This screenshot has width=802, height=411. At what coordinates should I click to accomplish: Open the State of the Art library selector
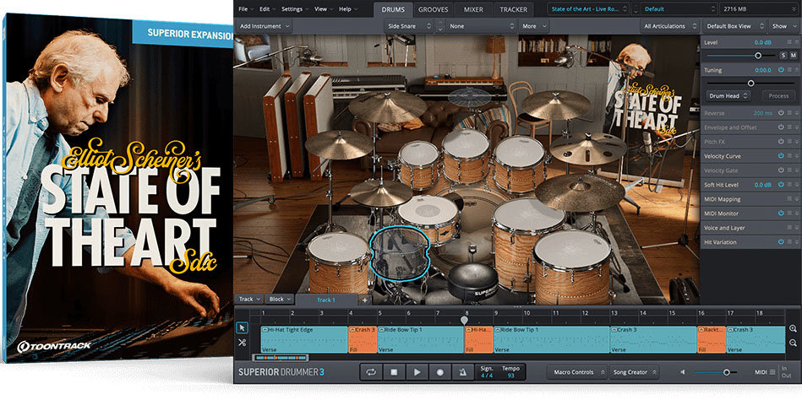pyautogui.click(x=588, y=9)
